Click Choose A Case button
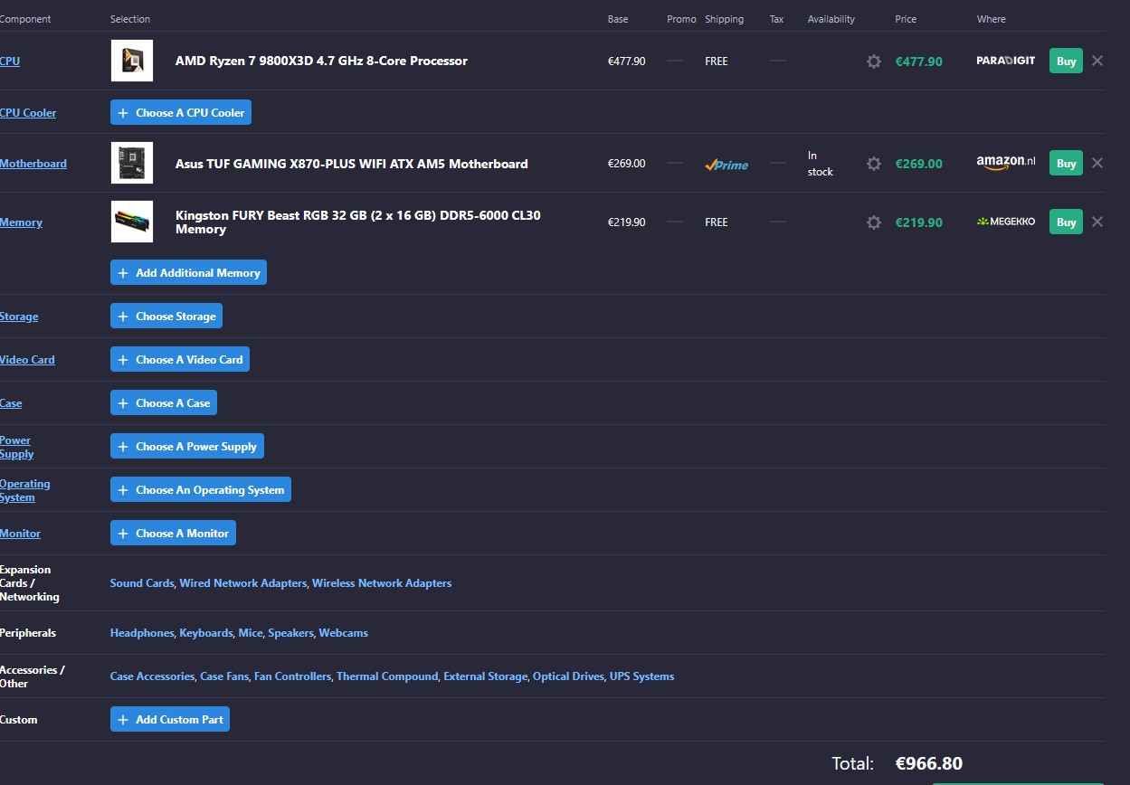This screenshot has height=785, width=1130. pyautogui.click(x=164, y=402)
